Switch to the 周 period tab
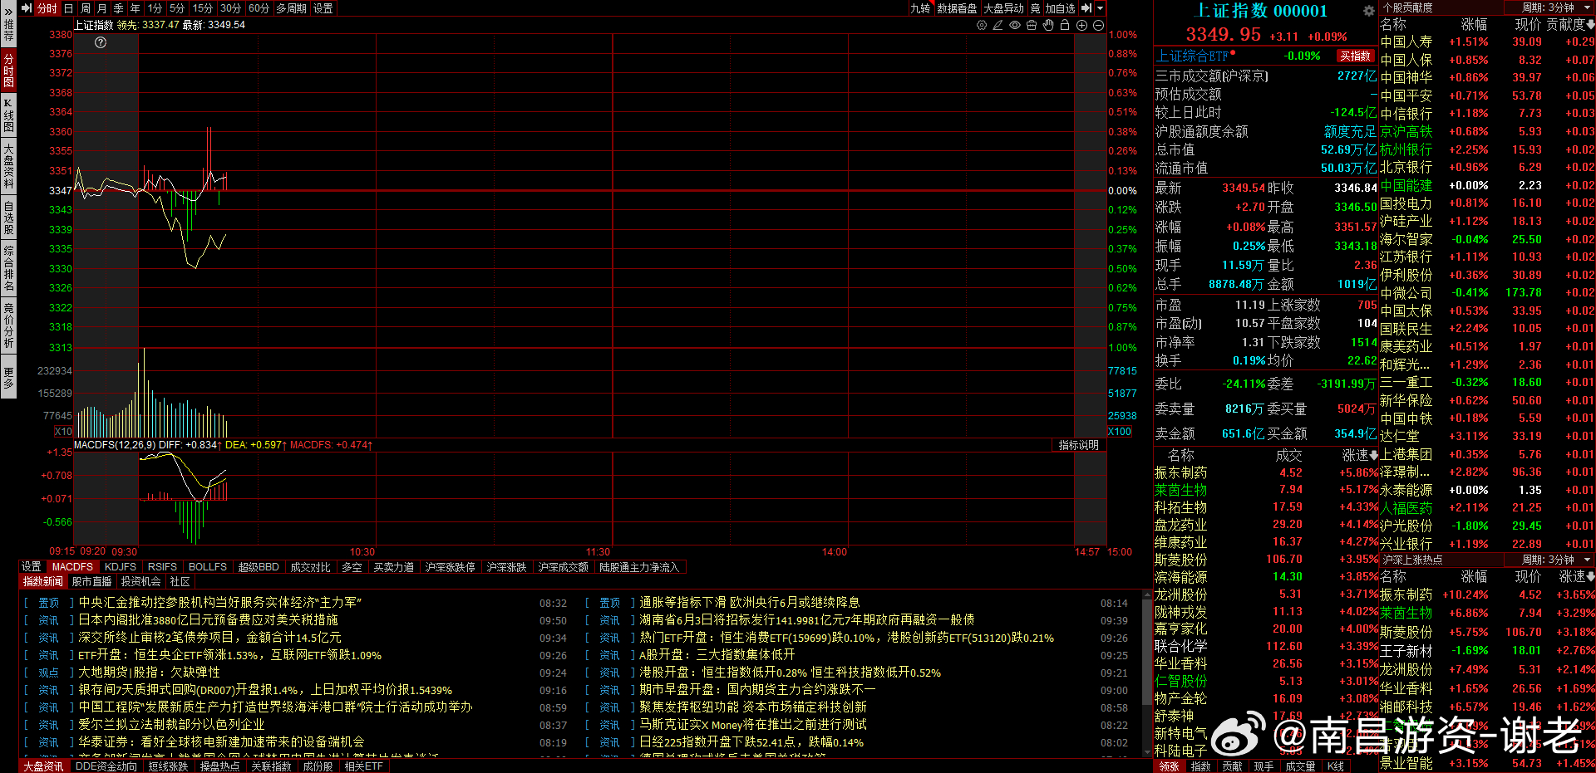1596x773 pixels. tap(85, 8)
